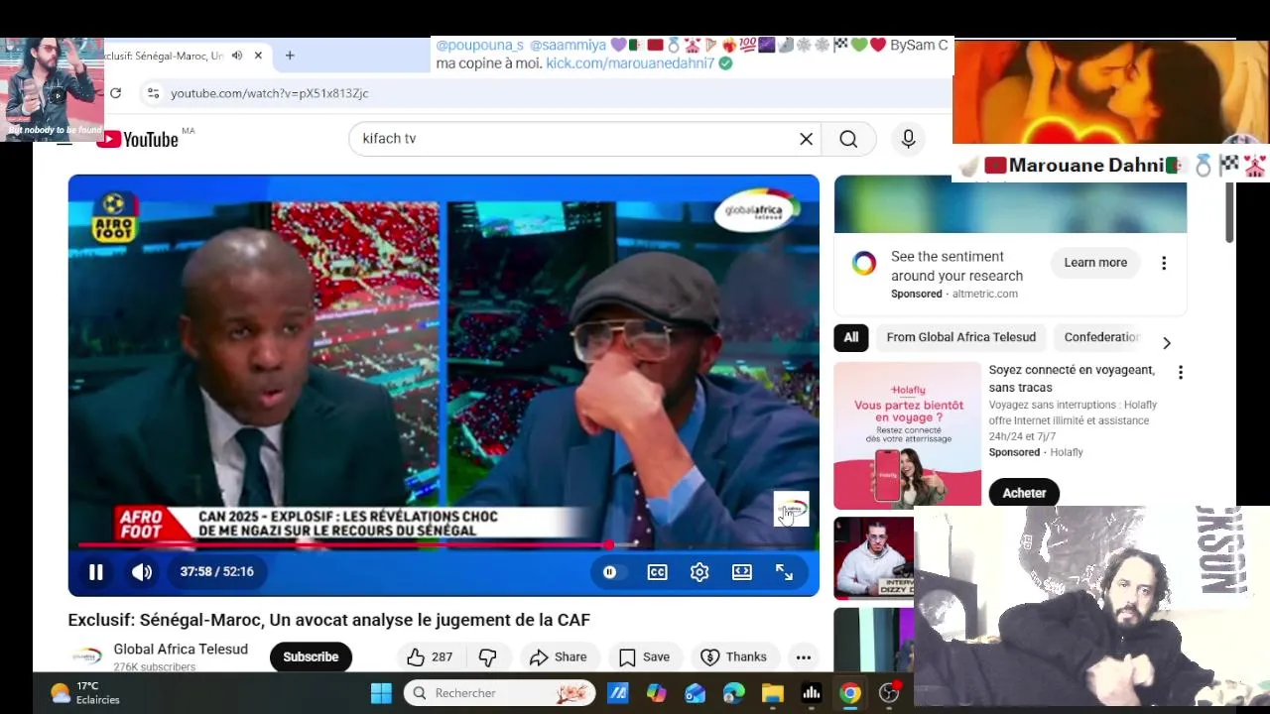Open the Dizzy interview video thumbnail
Screen dimensions: 1270x714
(x=873, y=557)
